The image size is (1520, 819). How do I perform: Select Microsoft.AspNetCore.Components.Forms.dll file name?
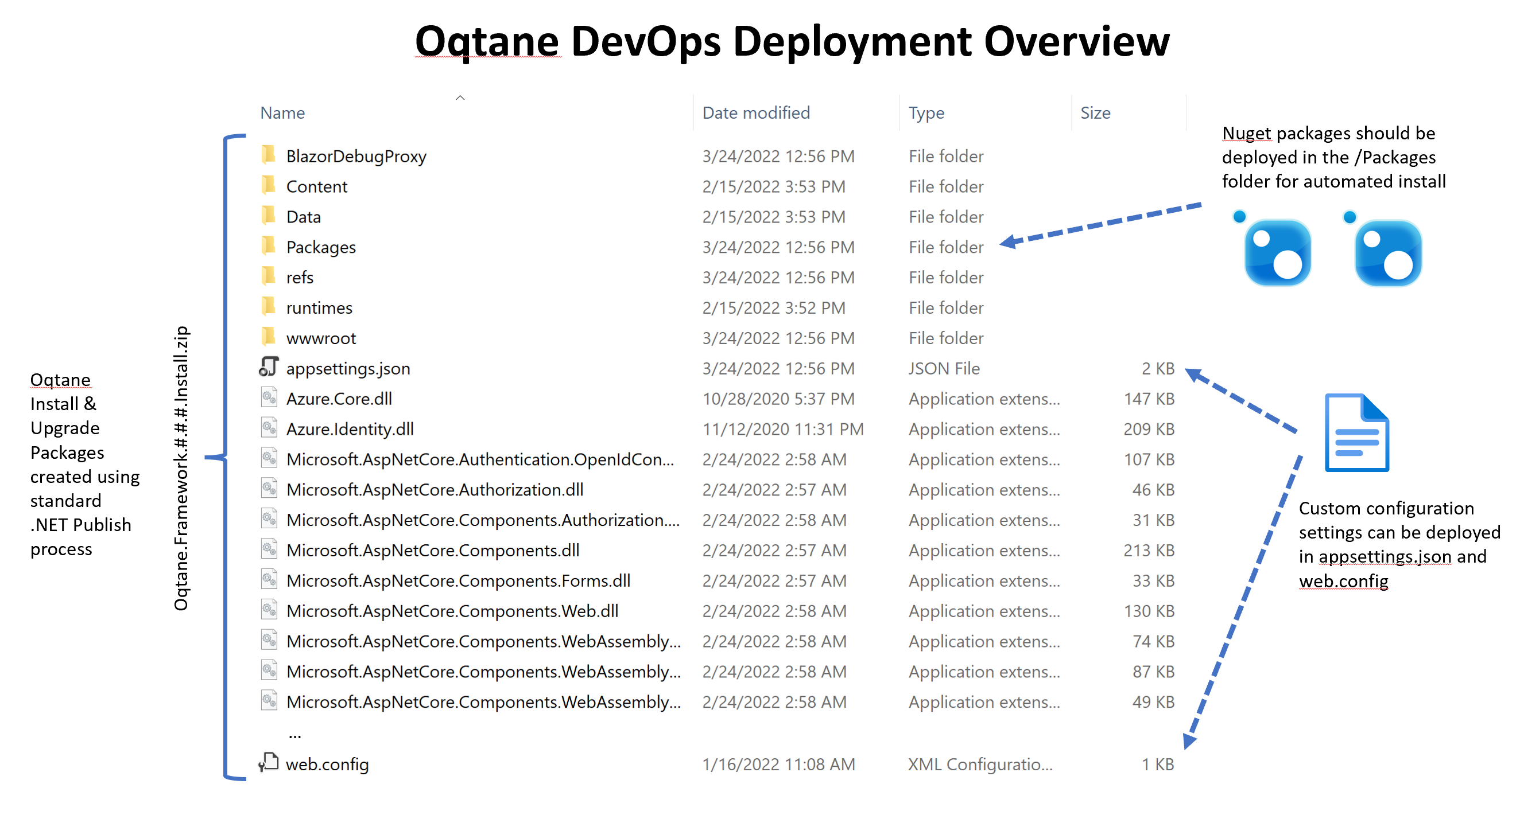coord(459,581)
